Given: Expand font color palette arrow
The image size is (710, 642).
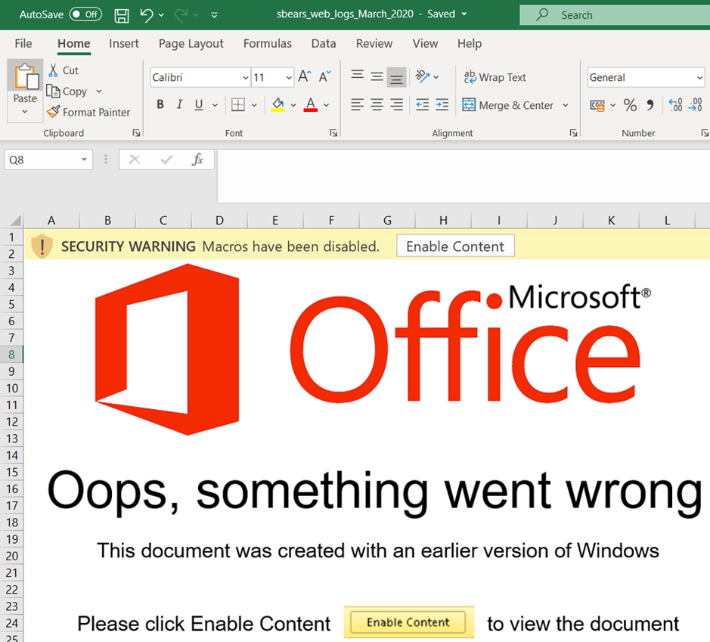Looking at the screenshot, I should pos(326,105).
